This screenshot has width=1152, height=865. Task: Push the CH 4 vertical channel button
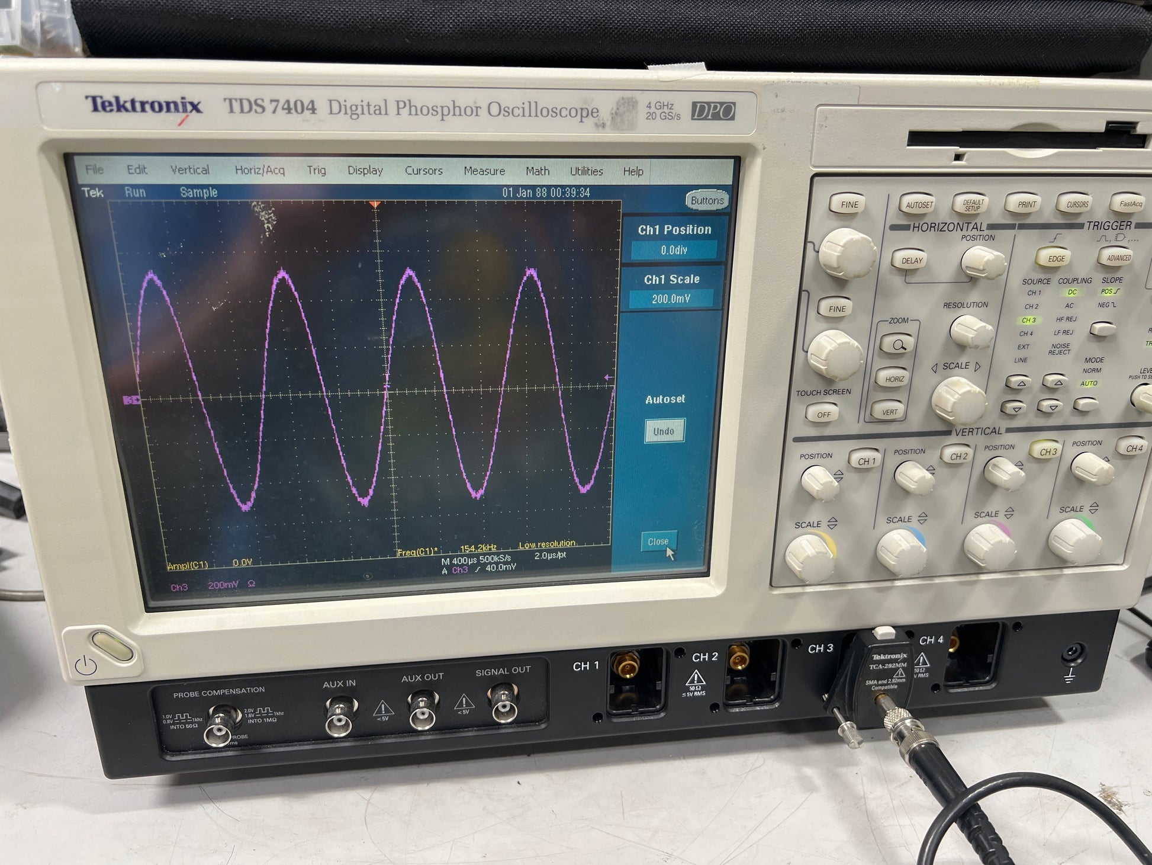[1134, 447]
